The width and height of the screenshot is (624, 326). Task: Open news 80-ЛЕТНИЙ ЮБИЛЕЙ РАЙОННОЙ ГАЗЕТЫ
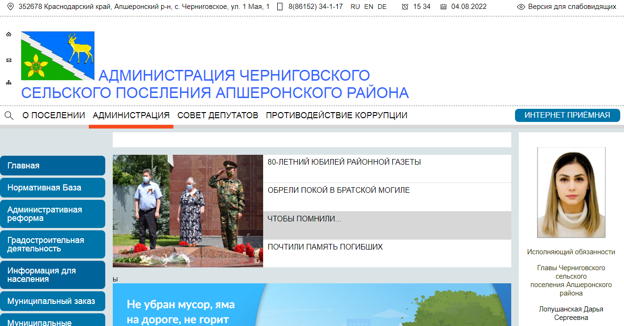click(387, 168)
